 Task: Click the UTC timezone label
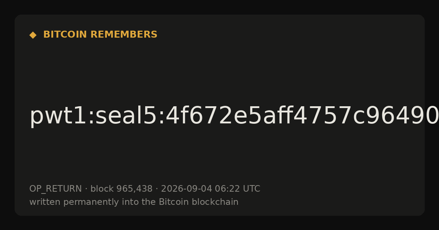(251, 189)
